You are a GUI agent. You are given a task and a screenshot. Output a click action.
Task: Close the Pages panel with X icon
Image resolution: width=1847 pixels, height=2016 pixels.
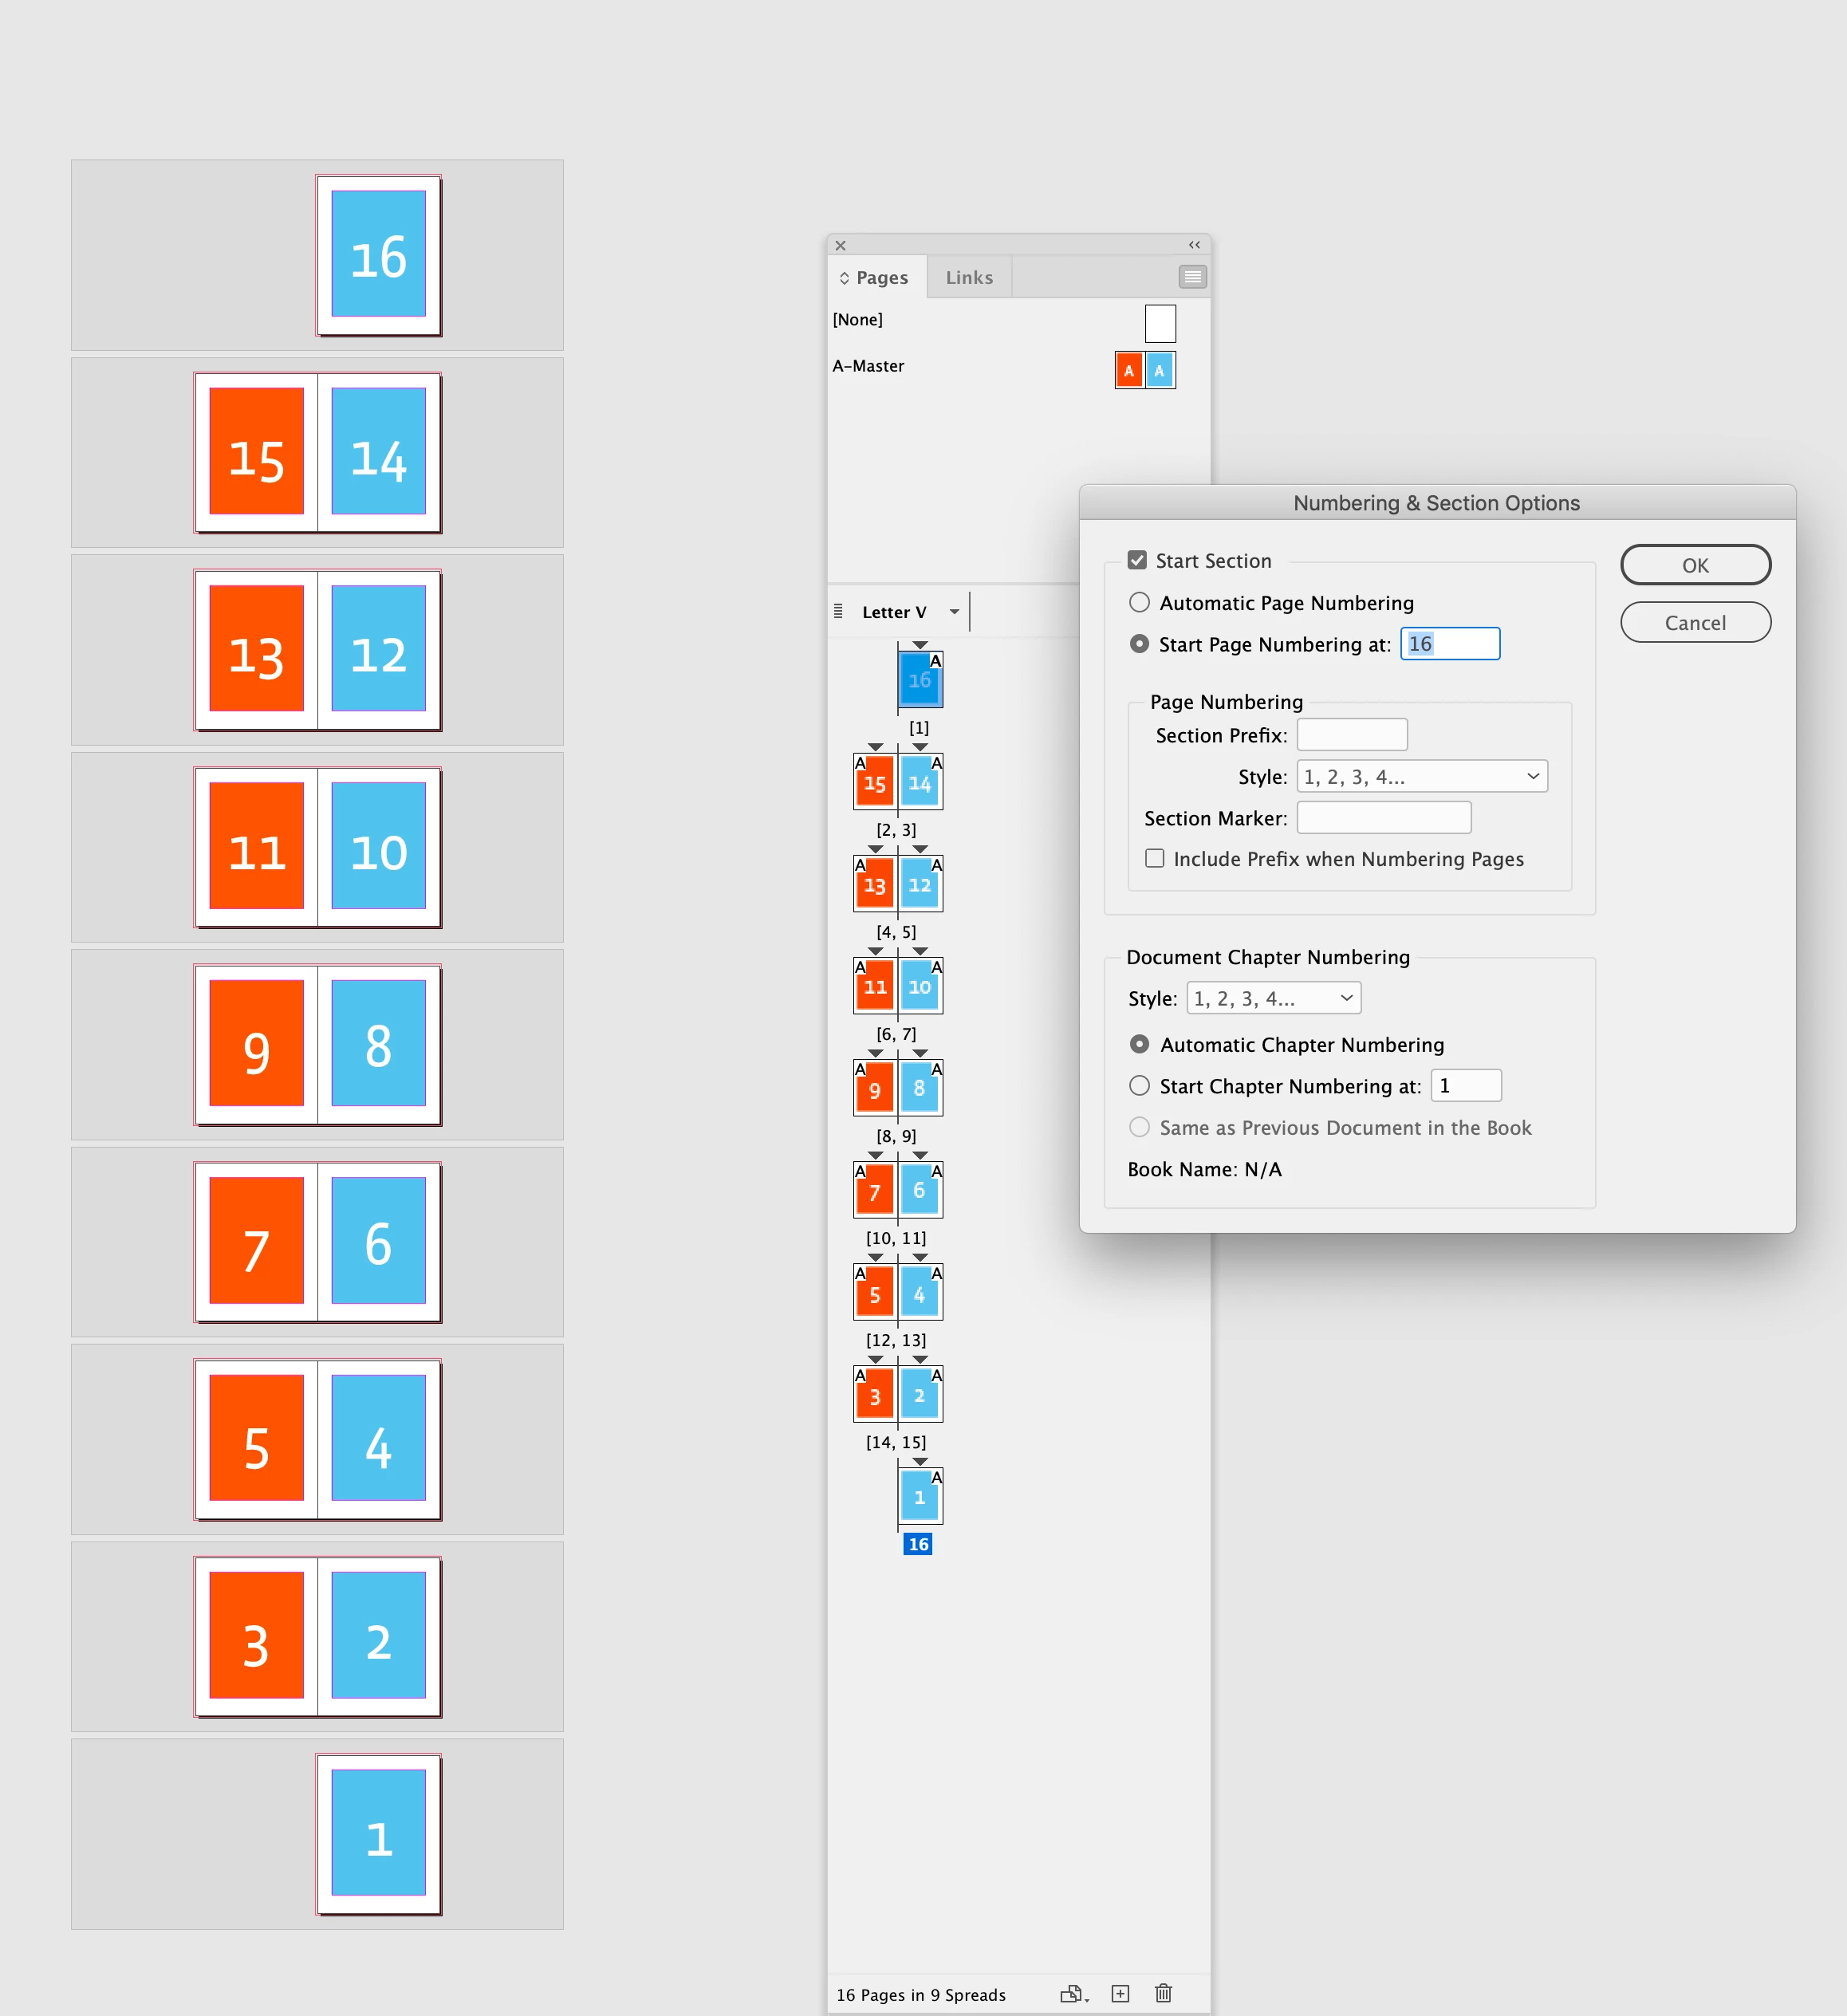[841, 245]
